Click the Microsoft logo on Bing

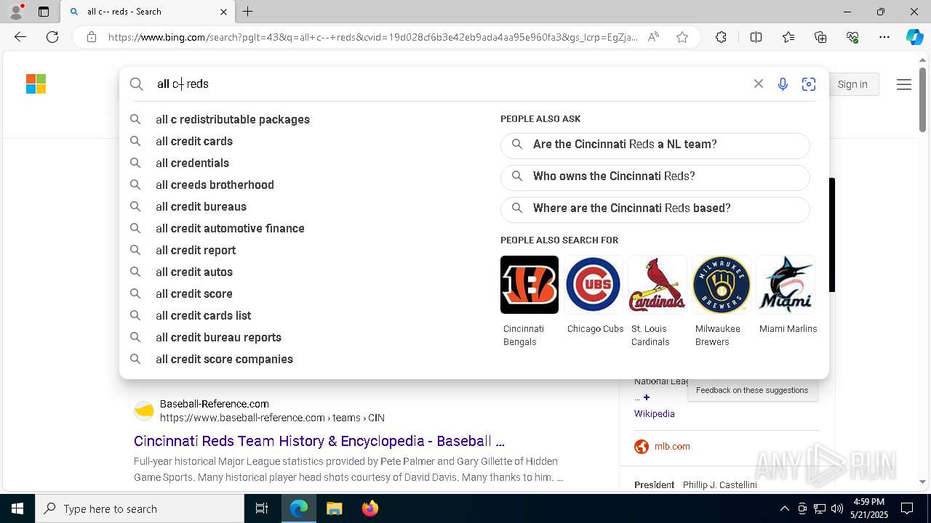(36, 84)
